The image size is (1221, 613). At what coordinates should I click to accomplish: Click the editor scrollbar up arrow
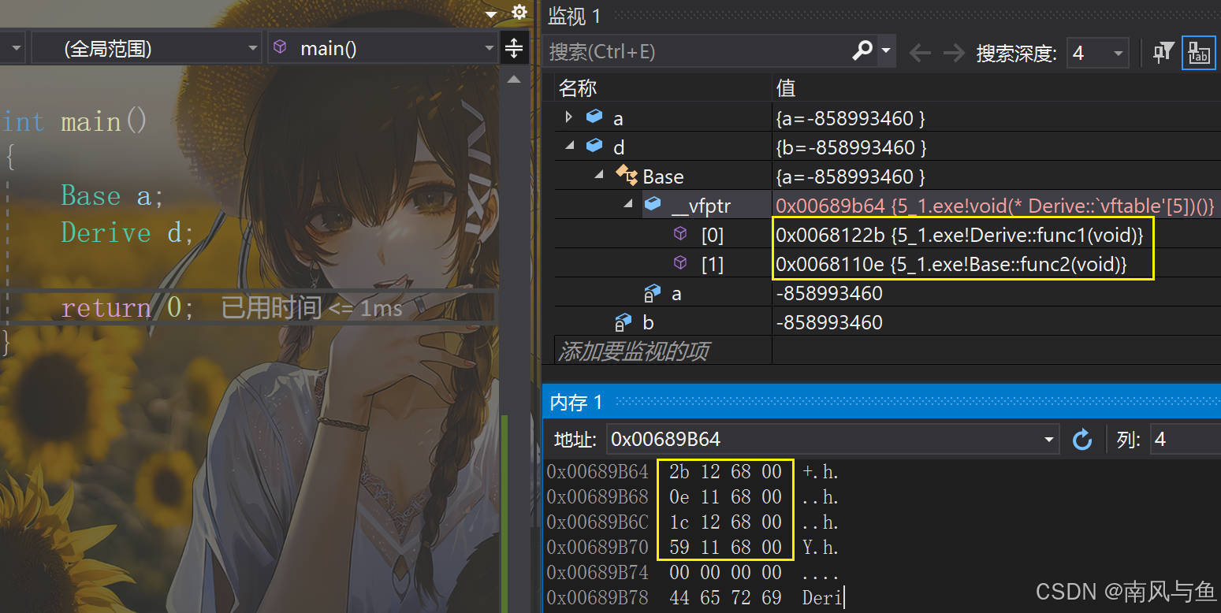coord(514,79)
